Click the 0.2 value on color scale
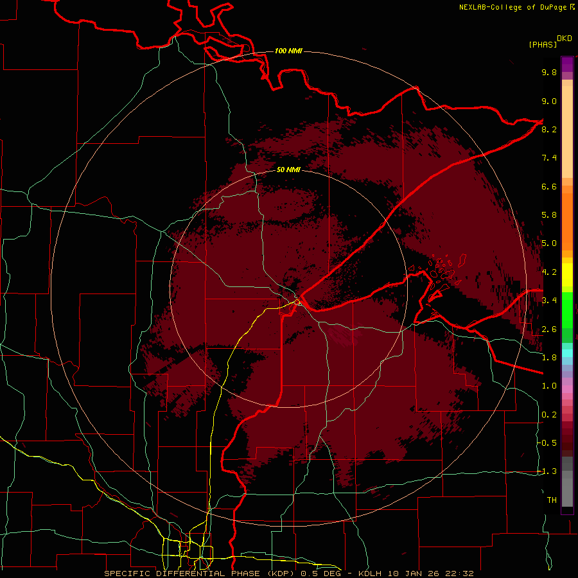 [549, 415]
